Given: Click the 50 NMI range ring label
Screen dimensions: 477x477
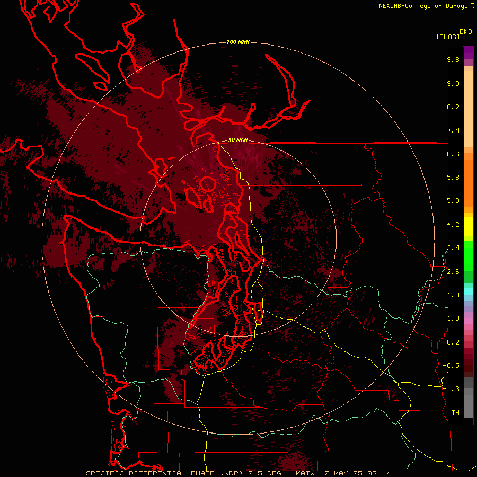Looking at the screenshot, I should pos(238,140).
